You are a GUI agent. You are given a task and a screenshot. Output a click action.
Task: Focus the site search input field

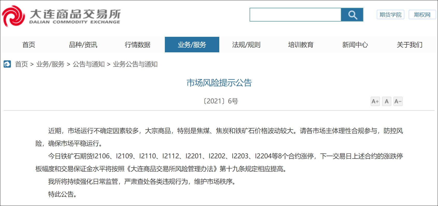pos(295,15)
